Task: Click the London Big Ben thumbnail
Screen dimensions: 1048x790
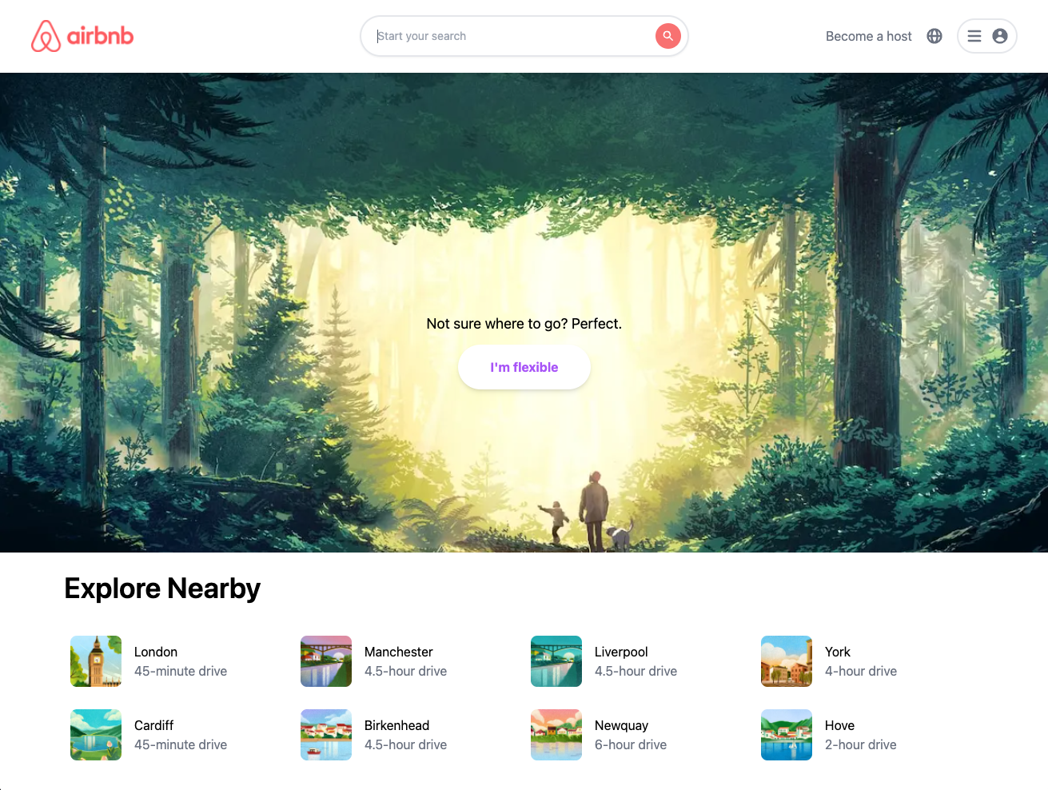Action: [x=96, y=661]
